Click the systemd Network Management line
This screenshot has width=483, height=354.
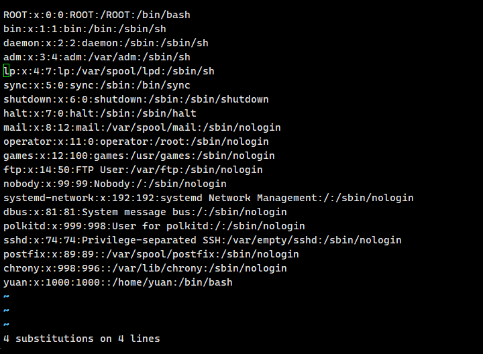coord(208,198)
